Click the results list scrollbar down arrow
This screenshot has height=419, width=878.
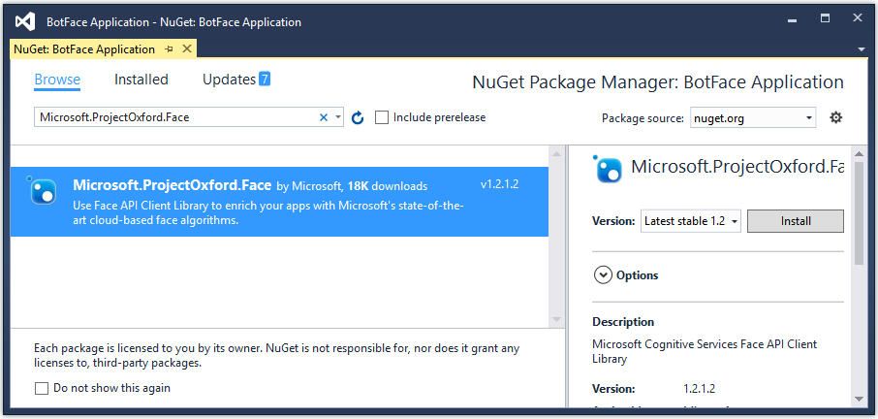click(x=556, y=319)
